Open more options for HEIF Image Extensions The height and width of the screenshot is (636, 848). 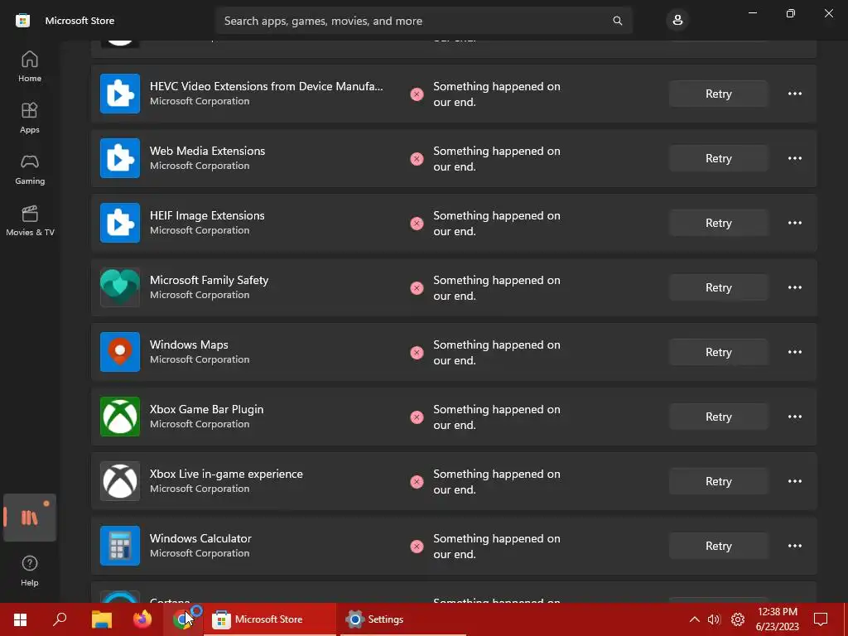click(x=794, y=223)
